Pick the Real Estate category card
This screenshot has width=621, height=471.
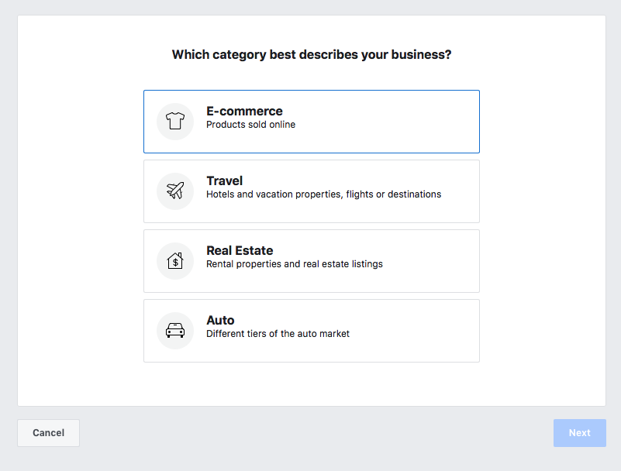coord(312,261)
